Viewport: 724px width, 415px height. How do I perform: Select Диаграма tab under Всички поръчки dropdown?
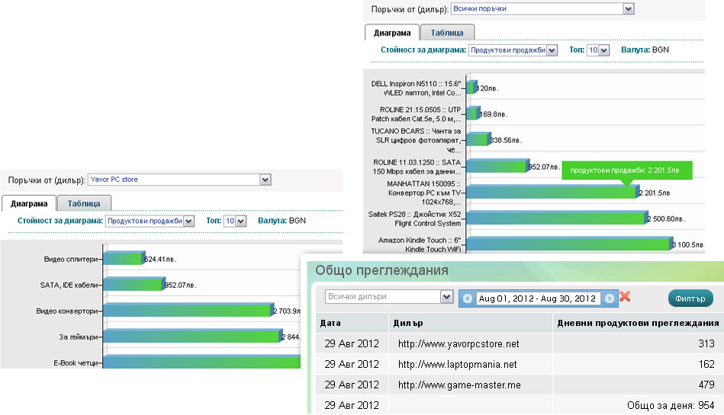tap(392, 33)
